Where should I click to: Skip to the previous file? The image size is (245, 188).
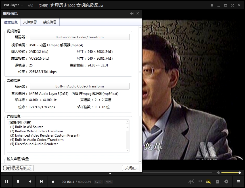[30, 181]
